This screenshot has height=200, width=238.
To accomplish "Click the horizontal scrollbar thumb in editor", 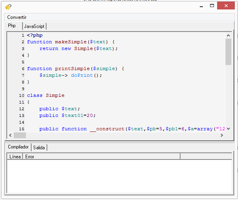I will [20, 135].
